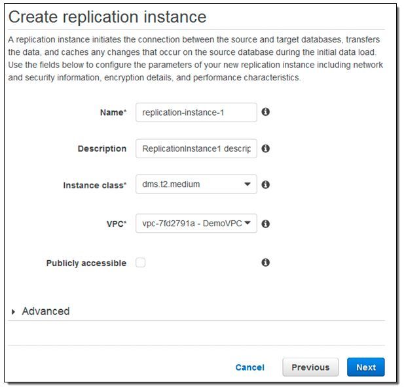This screenshot has width=404, height=387.
Task: Open the VPC info tooltip icon
Action: pos(266,224)
